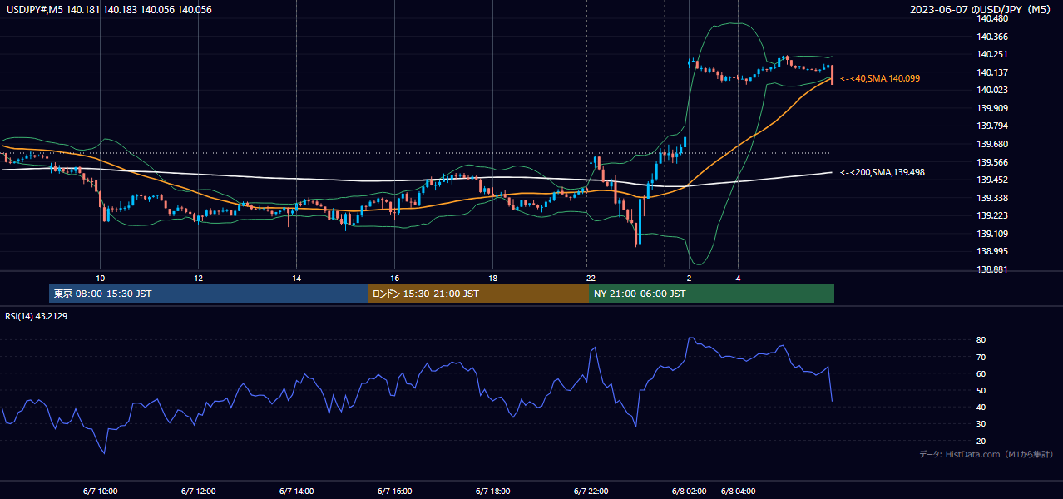Click hour tick 22 under the price chart

591,278
